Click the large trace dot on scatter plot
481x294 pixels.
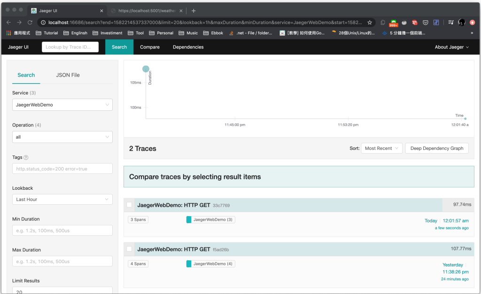coord(146,69)
